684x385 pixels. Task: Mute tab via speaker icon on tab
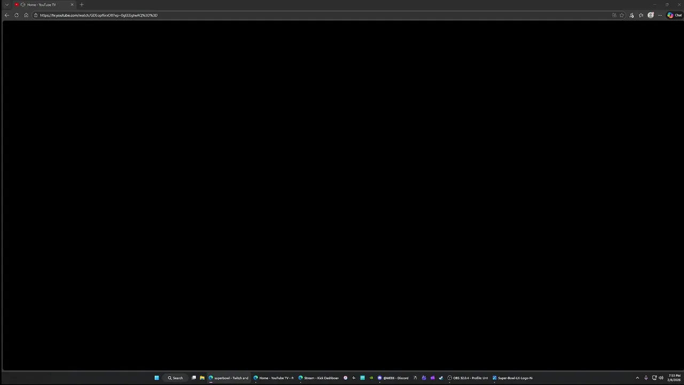(x=23, y=5)
